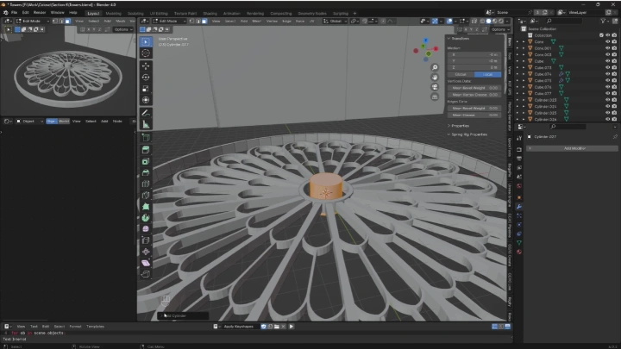Select the Knife tool

(x=146, y=196)
